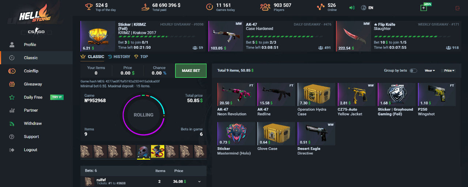This screenshot has height=187, width=468.
Task: Go to Coinflip game mode
Action: point(31,71)
